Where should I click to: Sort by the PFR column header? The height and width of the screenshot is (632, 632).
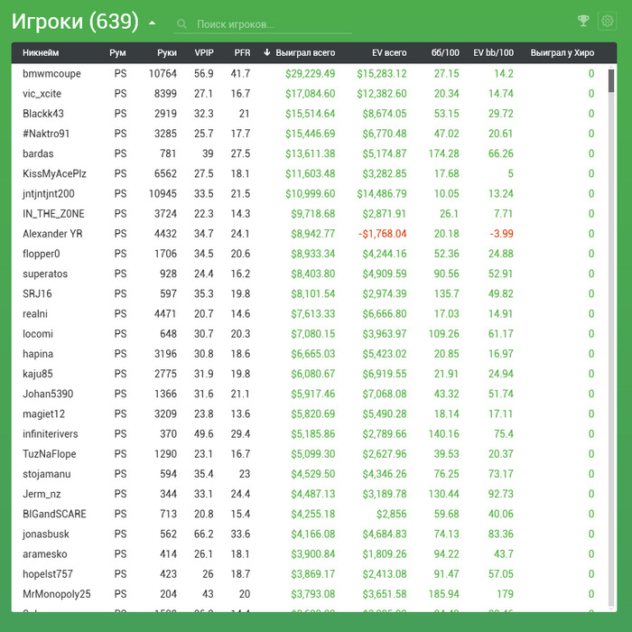point(242,52)
